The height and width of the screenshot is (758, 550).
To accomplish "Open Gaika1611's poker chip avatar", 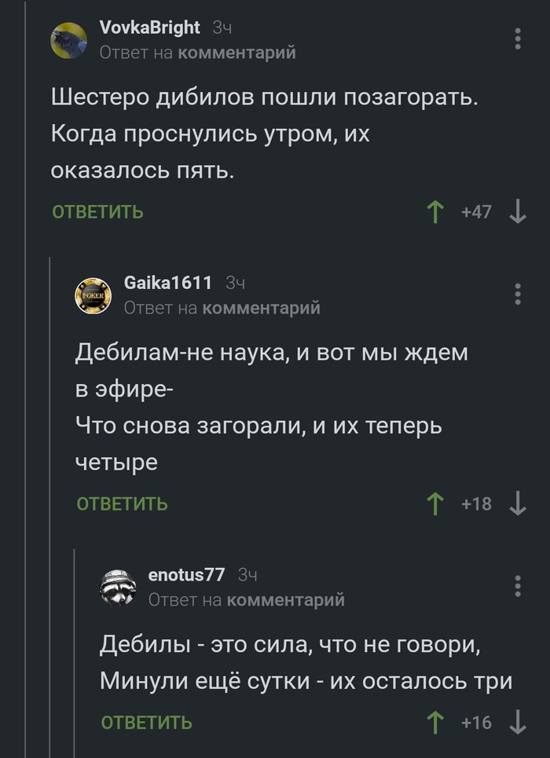I will click(93, 295).
